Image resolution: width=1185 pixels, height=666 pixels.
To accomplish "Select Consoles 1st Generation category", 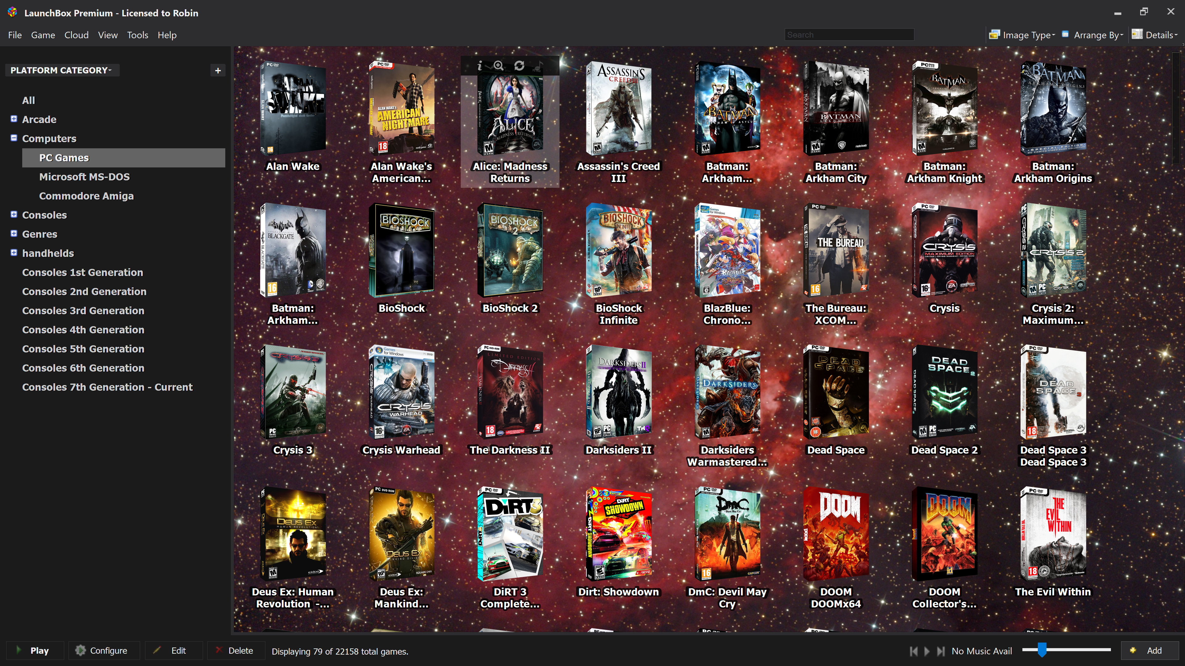I will coord(83,273).
